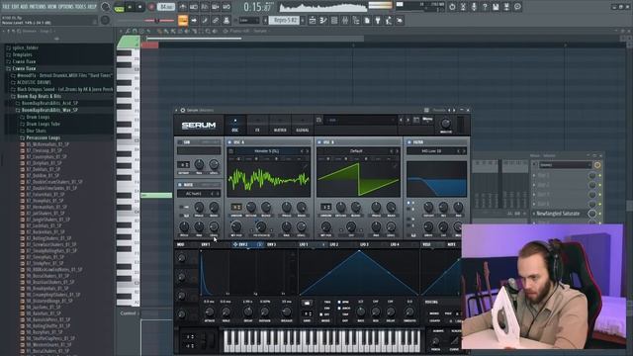Screen dimensions: 633x356
Task: Click the Serum Master volume knob
Action: [x=446, y=123]
